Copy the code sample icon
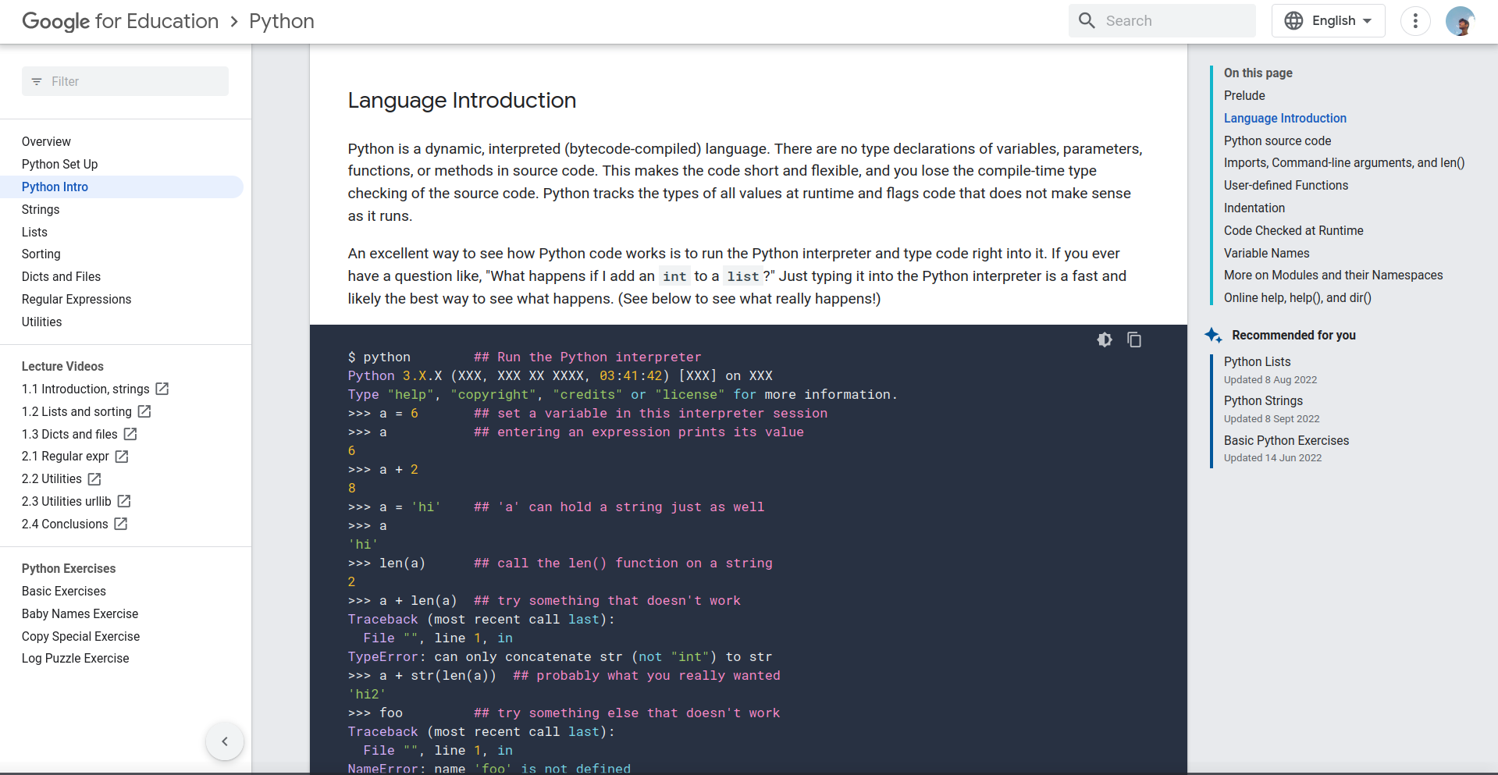The width and height of the screenshot is (1498, 775). (1134, 340)
